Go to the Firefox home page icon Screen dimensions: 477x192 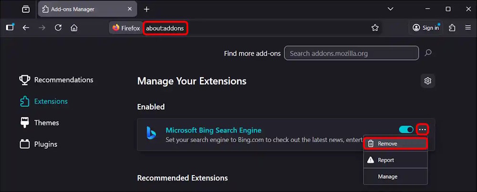74,28
